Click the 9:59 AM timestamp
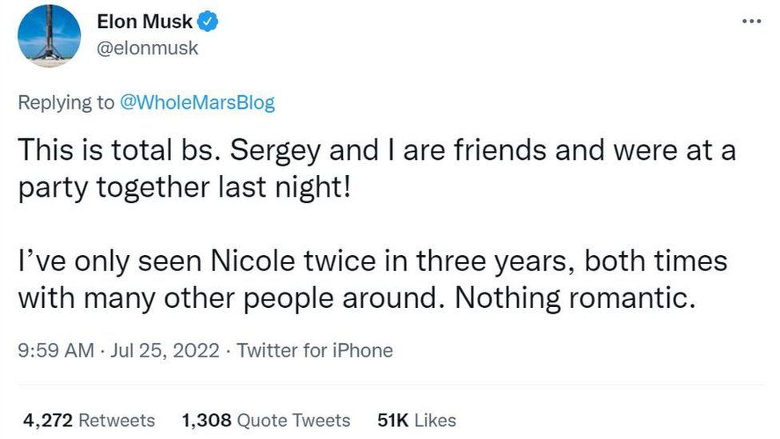 [55, 350]
